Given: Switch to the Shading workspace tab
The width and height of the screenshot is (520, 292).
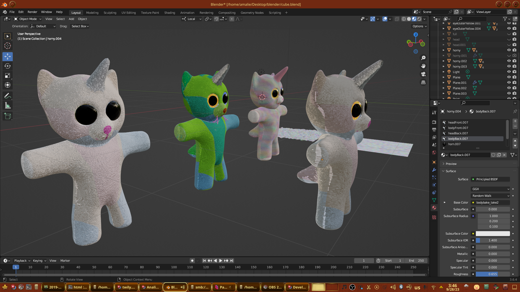Looking at the screenshot, I should pos(170,13).
